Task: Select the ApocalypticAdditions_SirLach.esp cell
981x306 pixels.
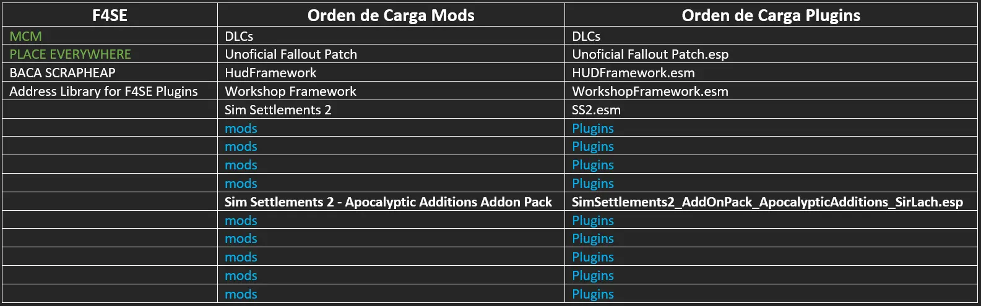Action: point(771,202)
